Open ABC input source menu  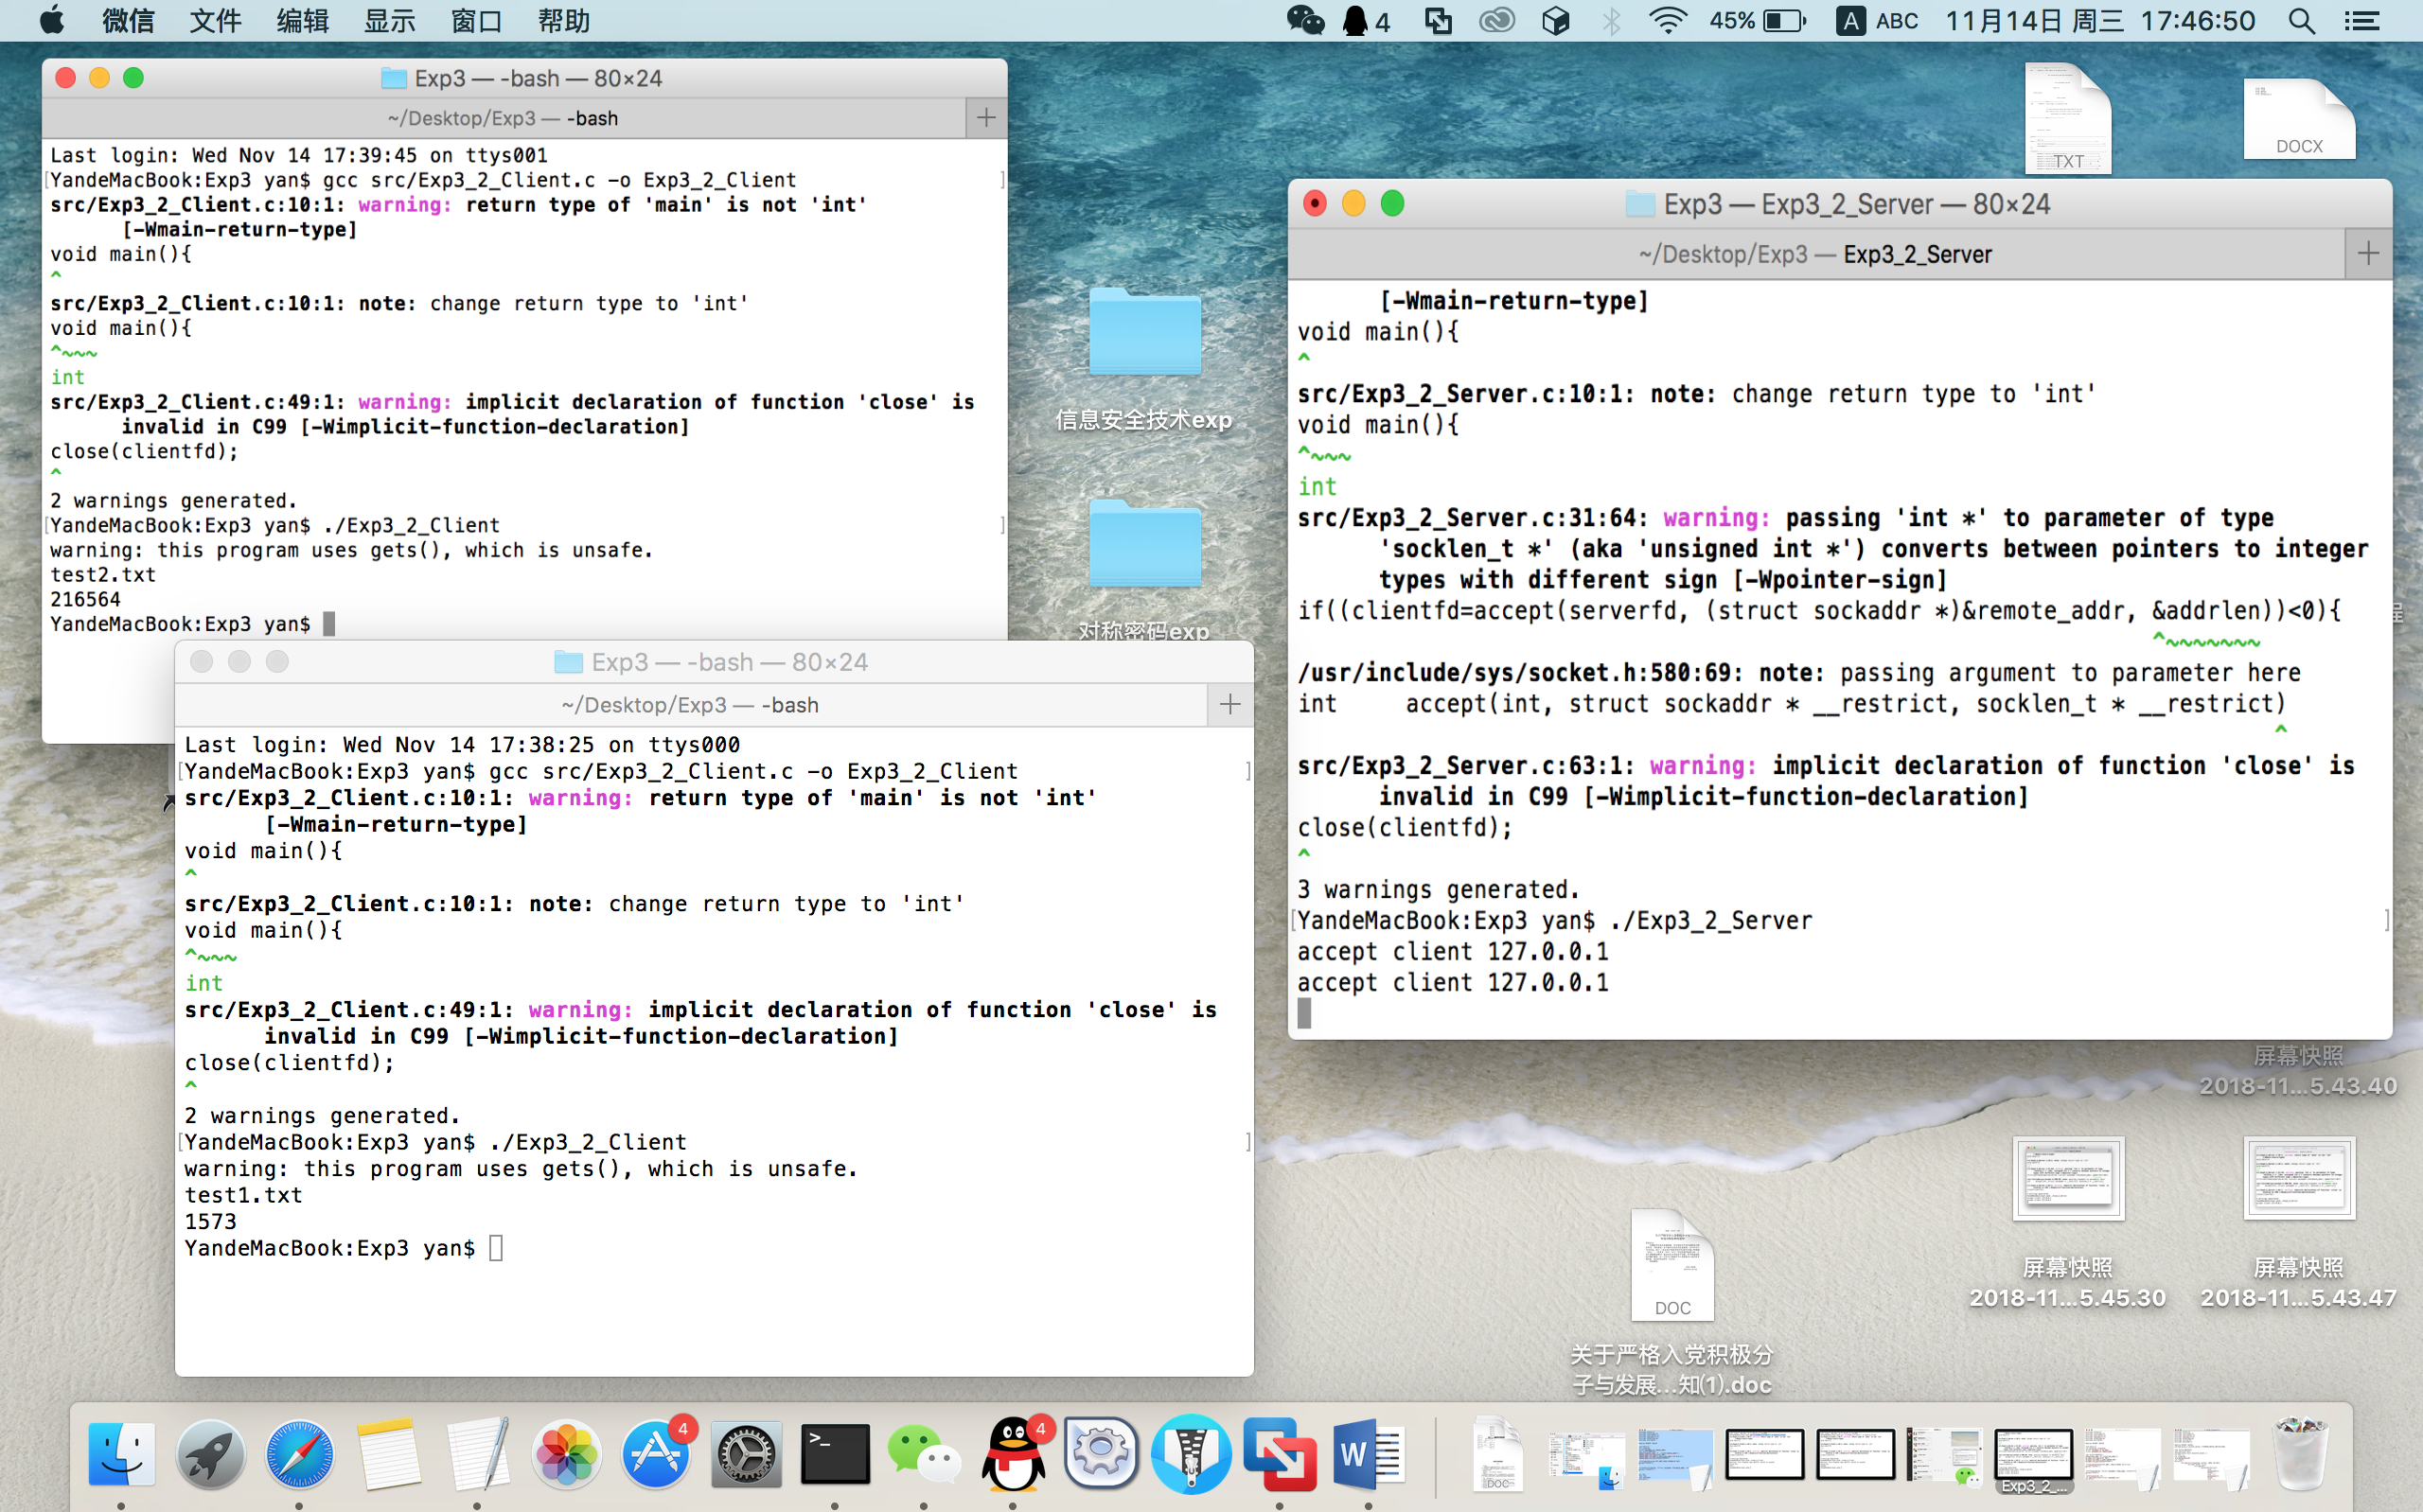(x=1877, y=20)
